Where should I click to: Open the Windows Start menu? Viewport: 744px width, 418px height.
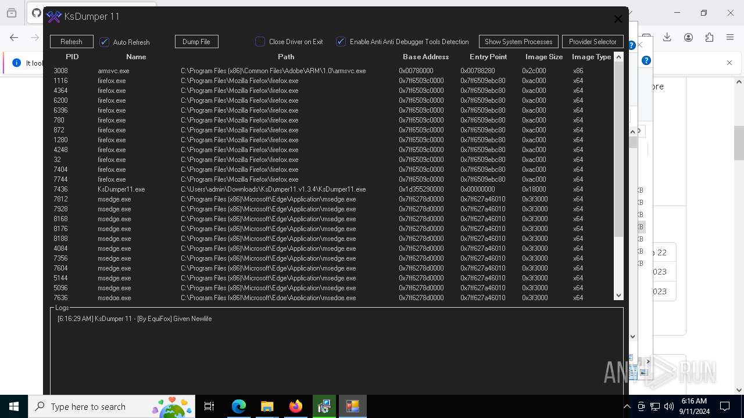coord(14,406)
